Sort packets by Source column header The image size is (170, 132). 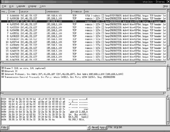[x=33, y=12]
